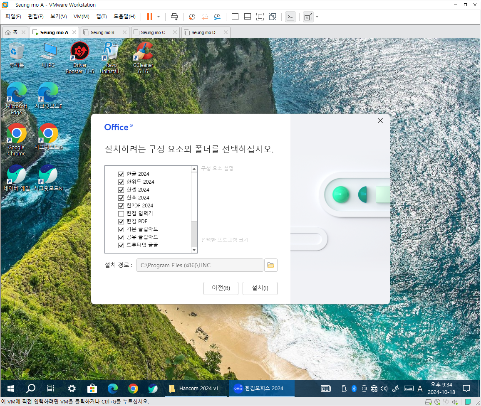Select the Driver Booster 11.6 shortcut
The width and height of the screenshot is (481, 406).
(x=80, y=58)
